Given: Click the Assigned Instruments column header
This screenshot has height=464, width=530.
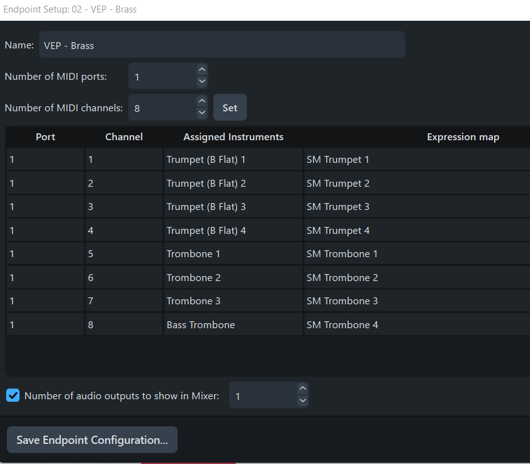Looking at the screenshot, I should click(x=234, y=137).
